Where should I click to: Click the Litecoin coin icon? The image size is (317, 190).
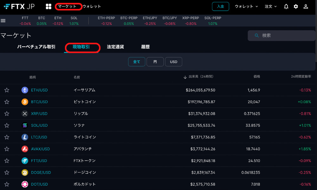click(25, 137)
